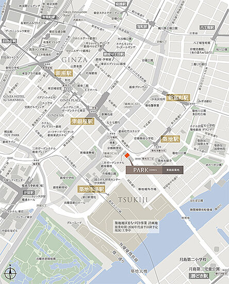Click the TSUKIJI district title
This screenshot has width=229, height=284.
pyautogui.click(x=133, y=200)
